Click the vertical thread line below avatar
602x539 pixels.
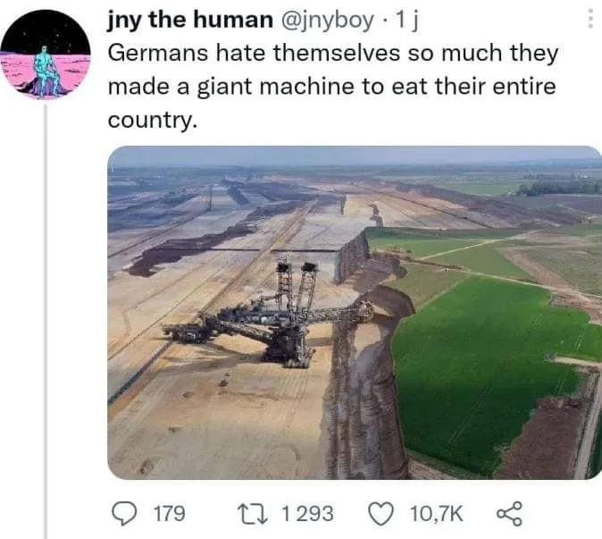click(46, 321)
